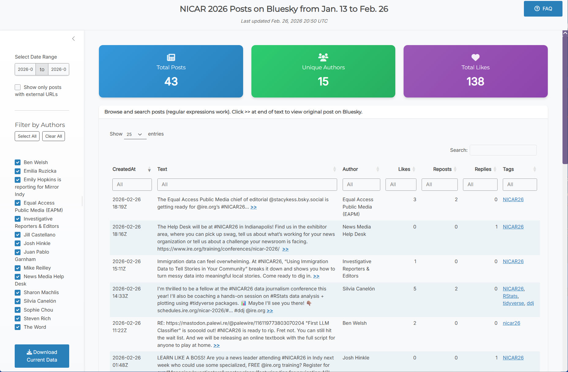The height and width of the screenshot is (372, 568).
Task: Click the Unique Authors people icon
Action: click(323, 57)
